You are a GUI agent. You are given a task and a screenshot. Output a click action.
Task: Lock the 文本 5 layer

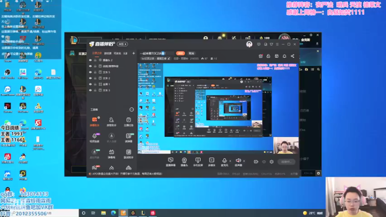95,72
